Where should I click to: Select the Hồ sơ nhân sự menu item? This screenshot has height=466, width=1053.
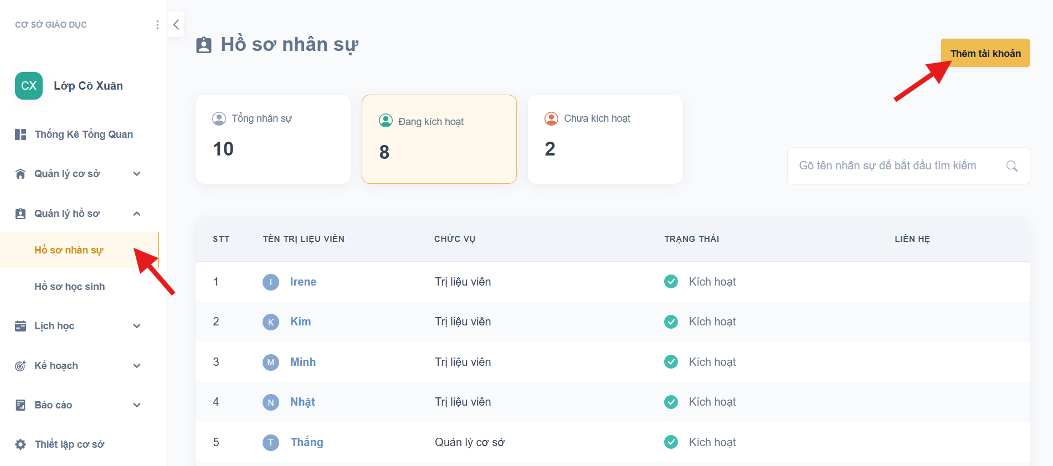69,250
